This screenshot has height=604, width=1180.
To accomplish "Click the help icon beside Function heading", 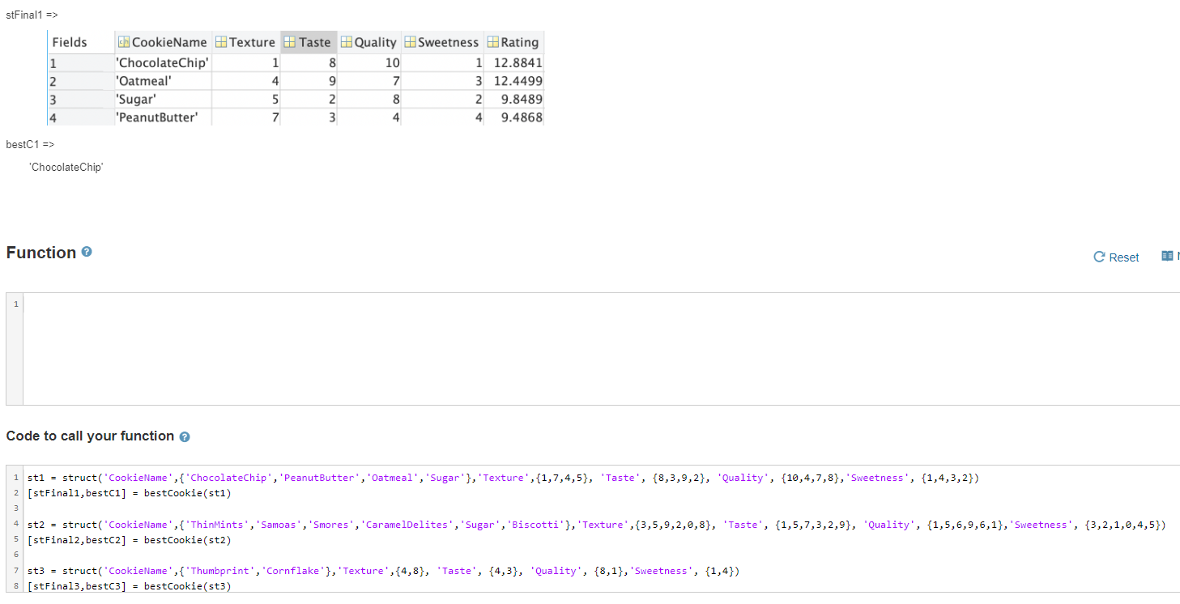I will pyautogui.click(x=87, y=252).
